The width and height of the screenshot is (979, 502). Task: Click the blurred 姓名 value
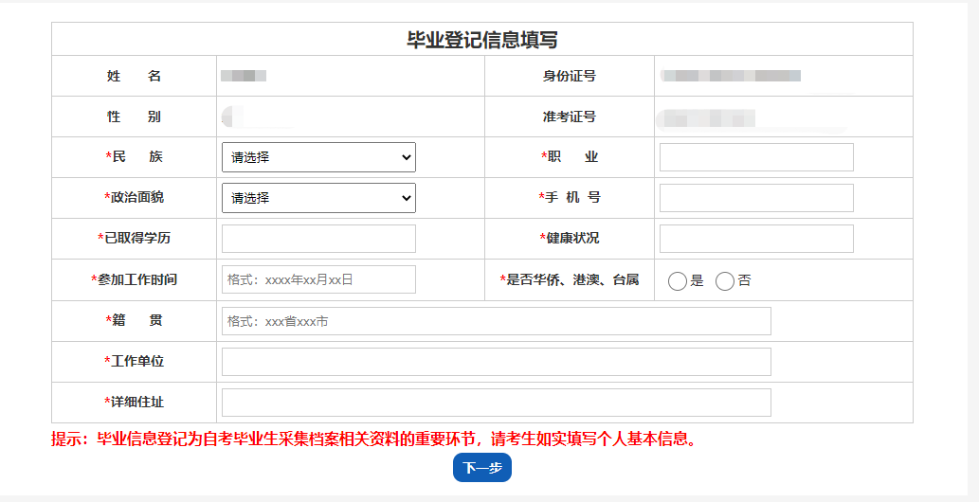244,76
